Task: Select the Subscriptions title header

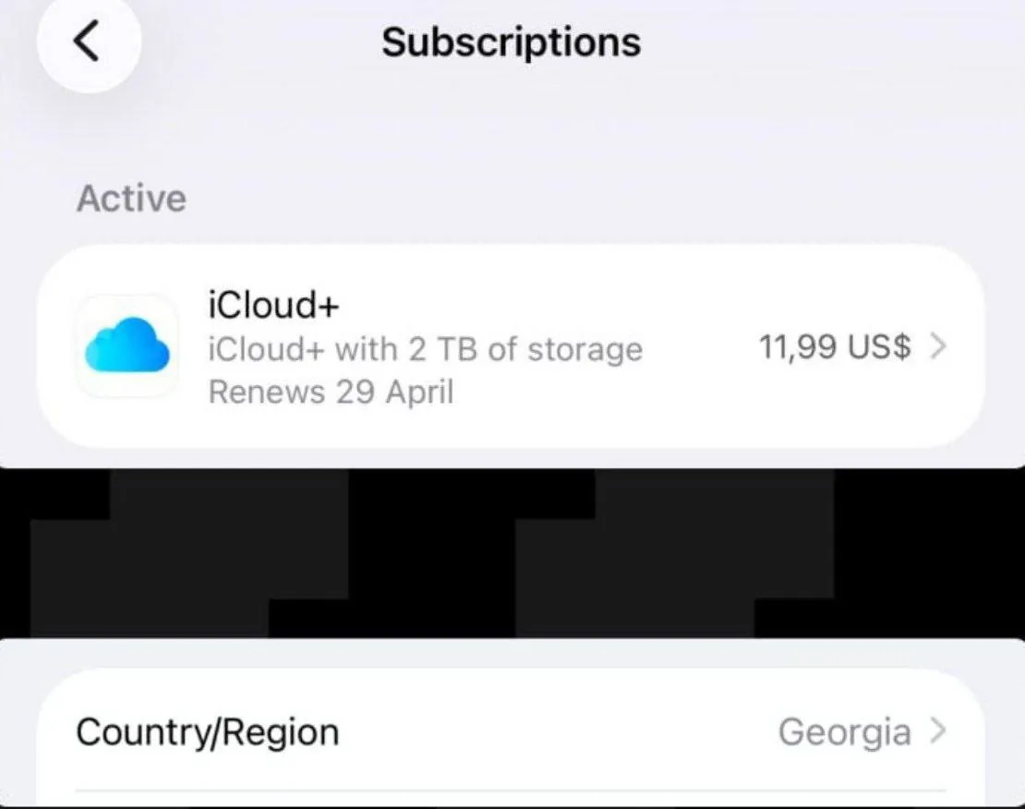Action: tap(510, 42)
